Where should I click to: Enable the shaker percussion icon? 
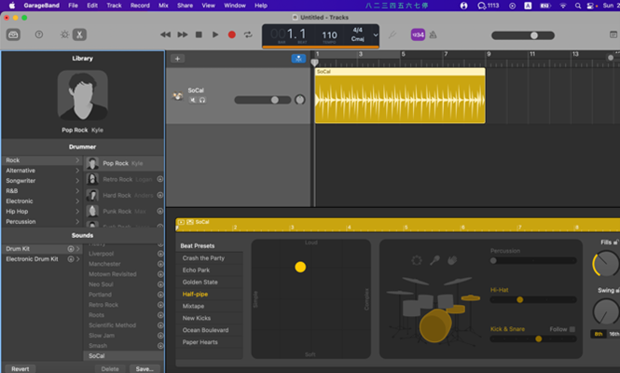click(434, 260)
